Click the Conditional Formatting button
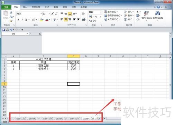 click(111, 12)
